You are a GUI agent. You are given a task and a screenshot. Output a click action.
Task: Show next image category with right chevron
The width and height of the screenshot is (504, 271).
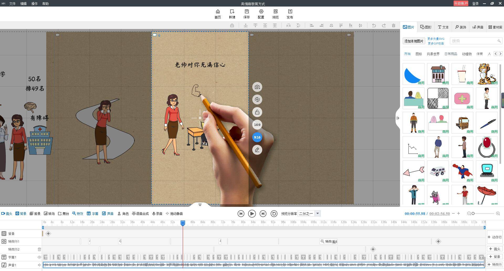[x=500, y=54]
